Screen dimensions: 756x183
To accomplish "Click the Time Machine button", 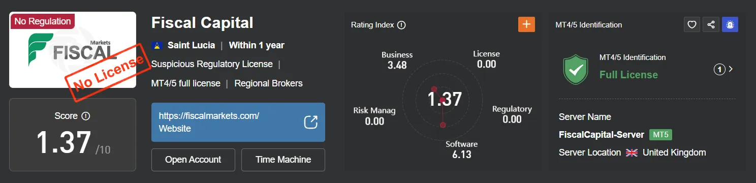I will pyautogui.click(x=283, y=160).
